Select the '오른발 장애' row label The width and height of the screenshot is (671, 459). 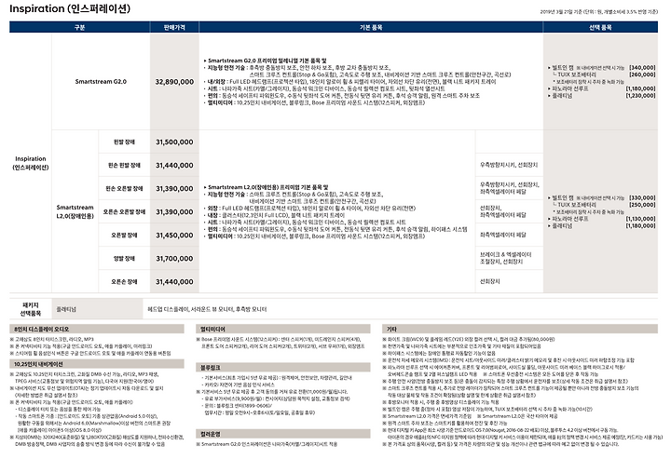point(124,235)
